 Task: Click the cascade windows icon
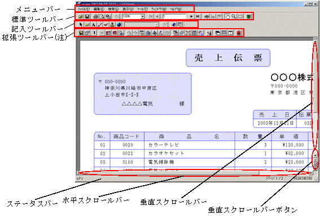coord(218,33)
